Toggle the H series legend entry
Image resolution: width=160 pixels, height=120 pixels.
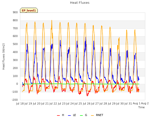tap(60, 115)
